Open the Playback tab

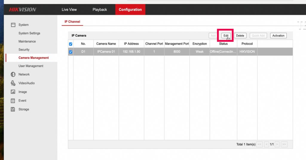pyautogui.click(x=100, y=10)
